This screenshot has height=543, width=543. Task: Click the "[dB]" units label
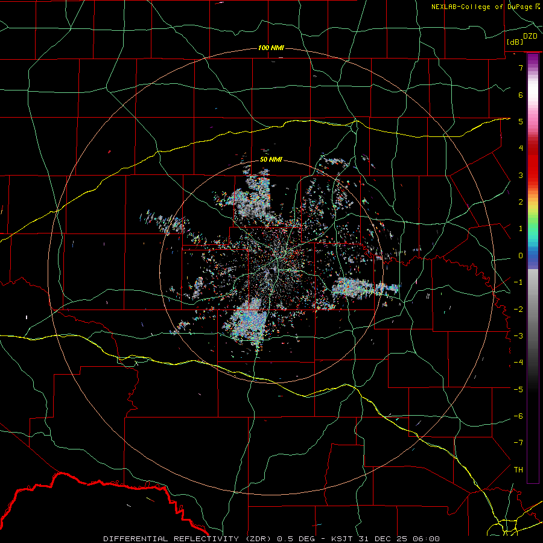[x=515, y=42]
